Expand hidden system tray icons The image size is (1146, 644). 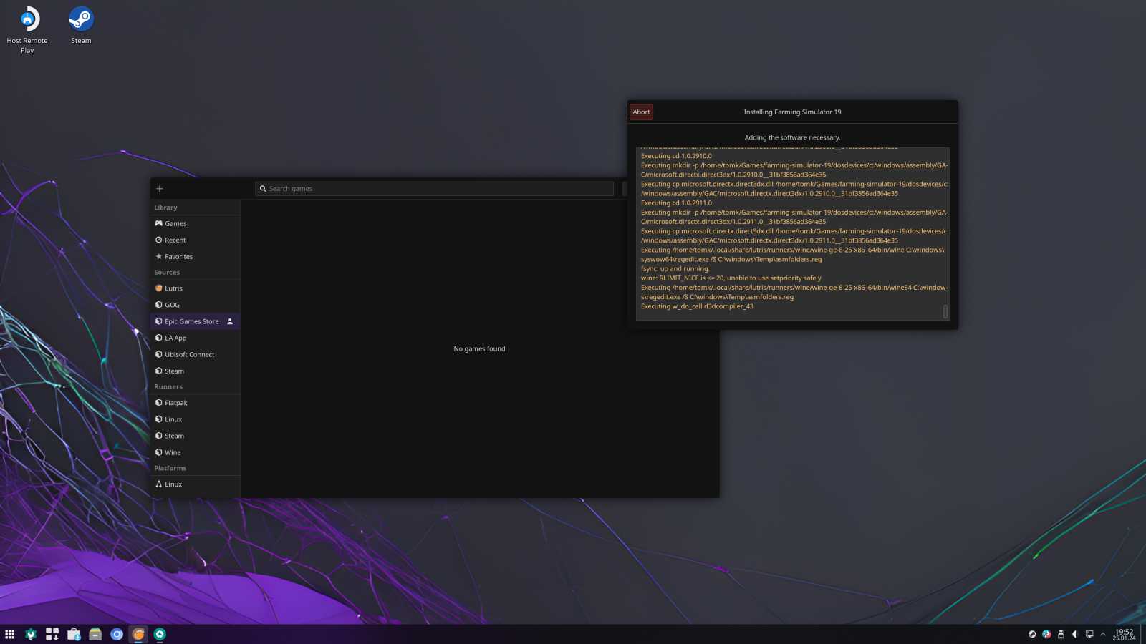(x=1103, y=634)
